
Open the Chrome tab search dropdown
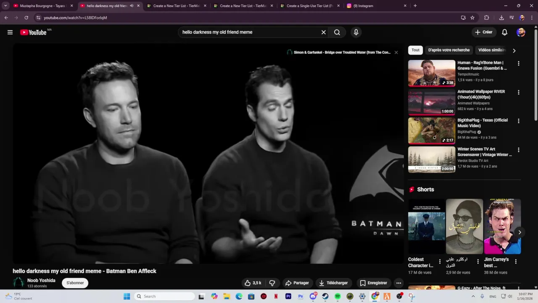coord(5,6)
